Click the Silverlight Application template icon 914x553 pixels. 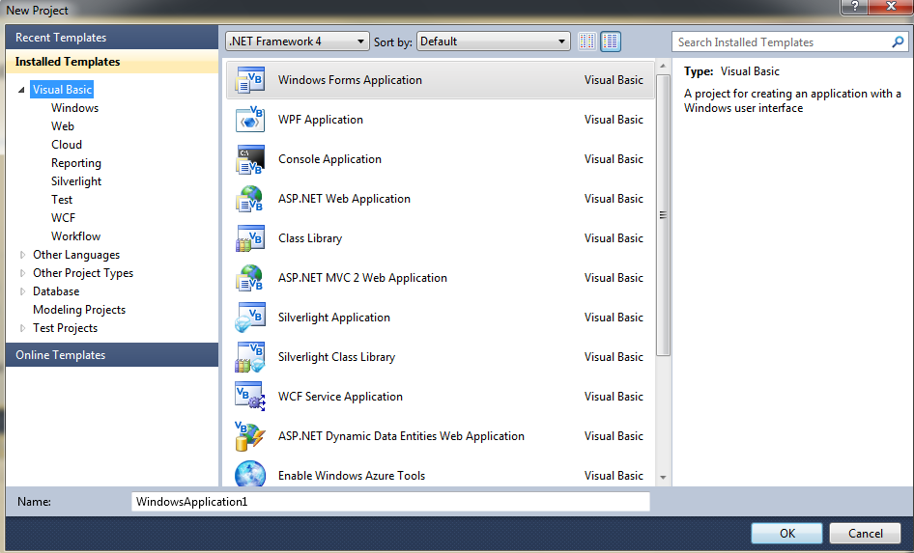(x=250, y=318)
